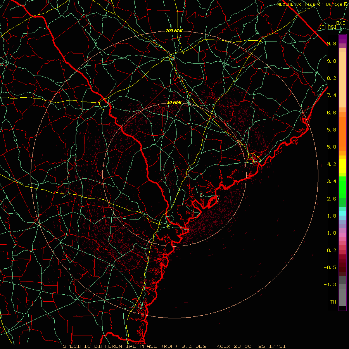Click the -1.3 value on the color scale
The height and width of the screenshot is (349, 349).
330,285
